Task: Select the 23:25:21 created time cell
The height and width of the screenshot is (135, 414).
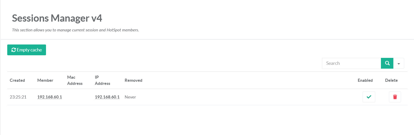Action: [x=18, y=97]
